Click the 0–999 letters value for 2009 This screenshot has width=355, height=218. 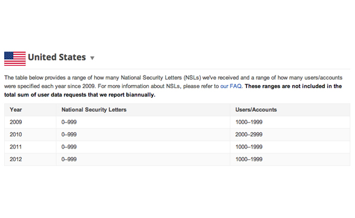click(69, 122)
